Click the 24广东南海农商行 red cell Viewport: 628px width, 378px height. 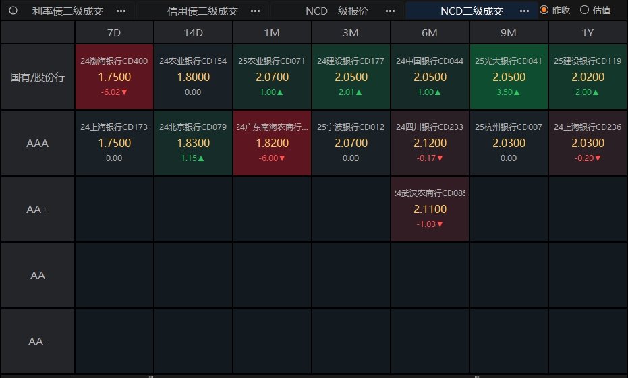coord(272,143)
